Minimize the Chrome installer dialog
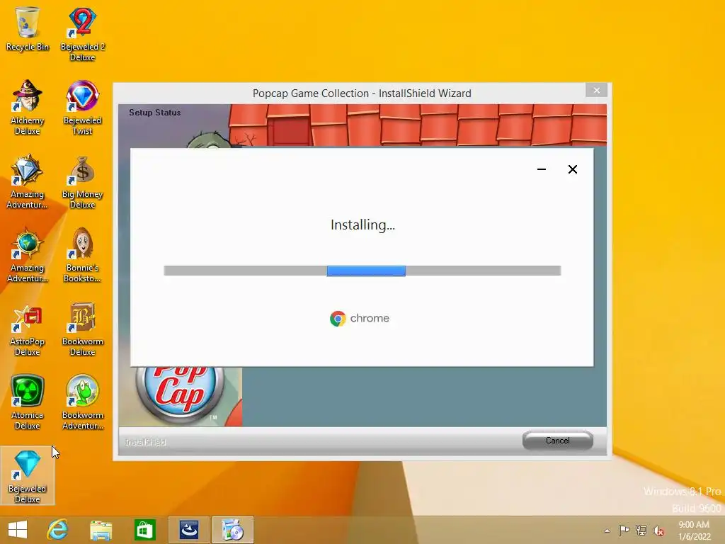Viewport: 725px width, 544px height. point(542,169)
